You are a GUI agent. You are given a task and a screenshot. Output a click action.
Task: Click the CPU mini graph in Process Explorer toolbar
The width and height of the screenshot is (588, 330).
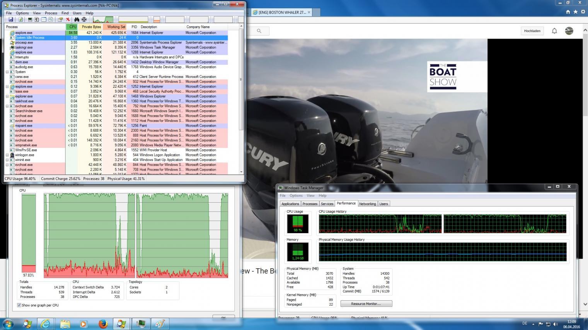click(103, 19)
